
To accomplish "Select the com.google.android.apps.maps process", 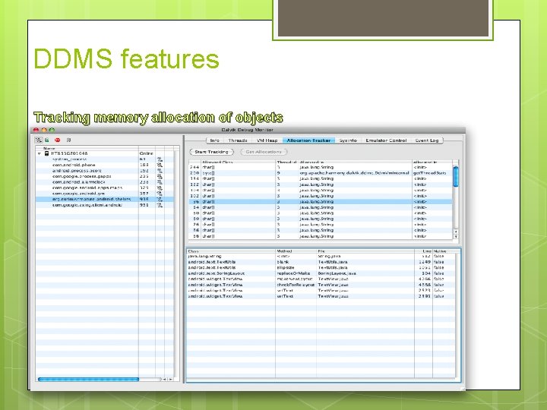I will click(x=105, y=188).
